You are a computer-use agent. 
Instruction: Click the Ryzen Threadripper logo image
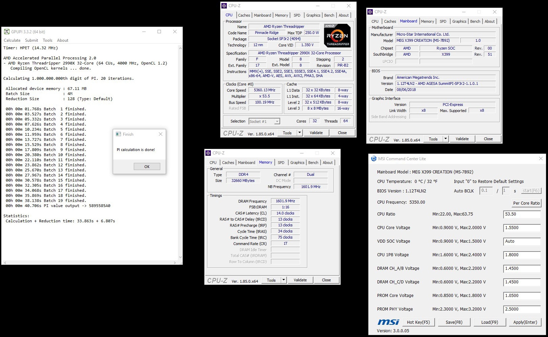tap(337, 35)
